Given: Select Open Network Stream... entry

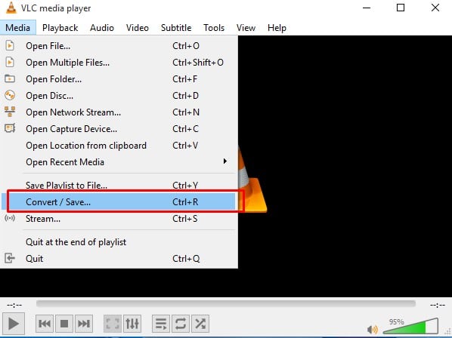Looking at the screenshot, I should click(x=119, y=112).
